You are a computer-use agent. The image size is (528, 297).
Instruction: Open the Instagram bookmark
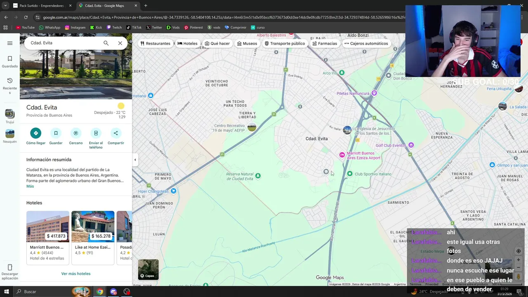[75, 28]
